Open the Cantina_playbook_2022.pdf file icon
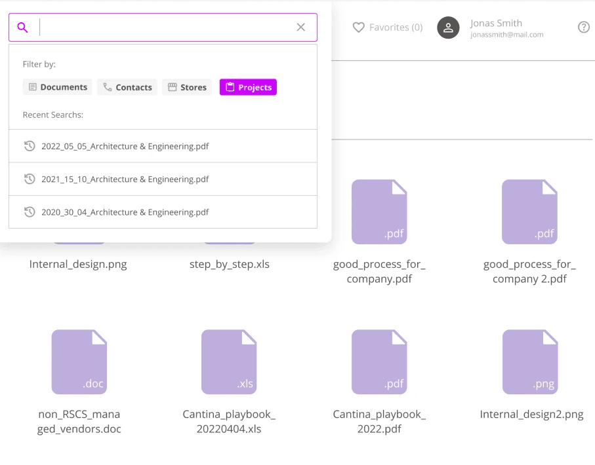The height and width of the screenshot is (465, 595). 379,362
